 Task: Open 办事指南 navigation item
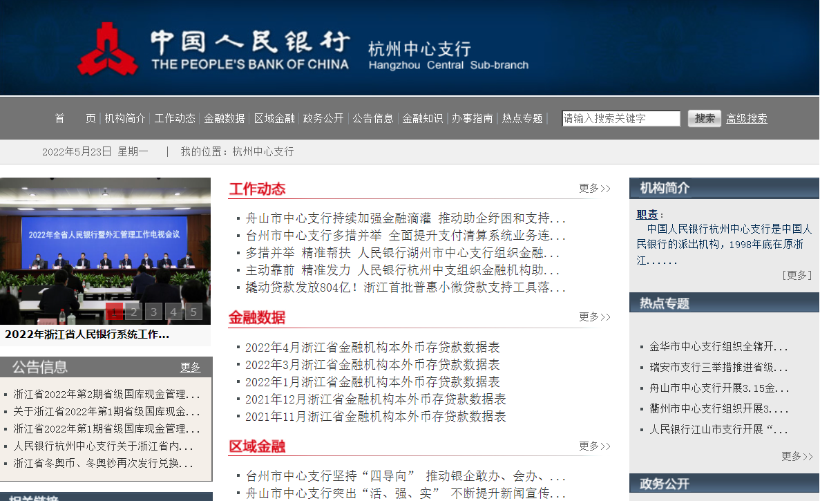[473, 119]
